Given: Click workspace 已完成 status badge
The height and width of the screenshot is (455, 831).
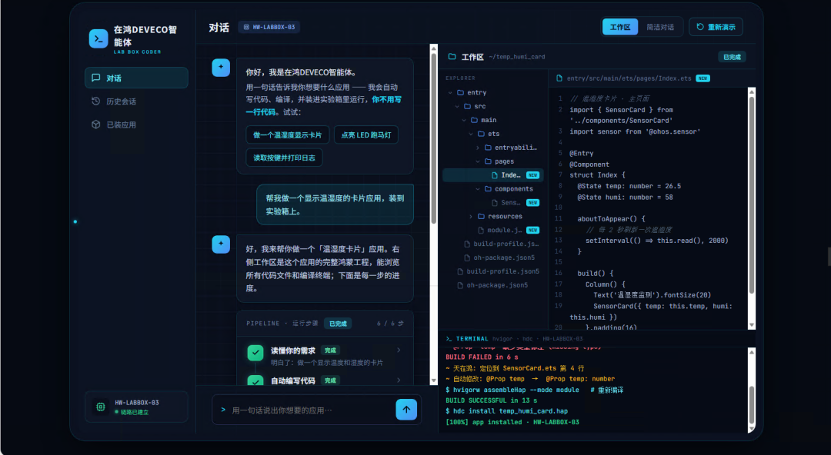Looking at the screenshot, I should point(732,57).
